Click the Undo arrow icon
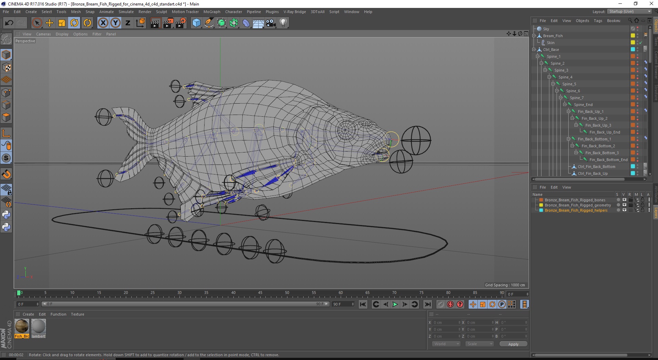658x360 pixels. pos(9,23)
